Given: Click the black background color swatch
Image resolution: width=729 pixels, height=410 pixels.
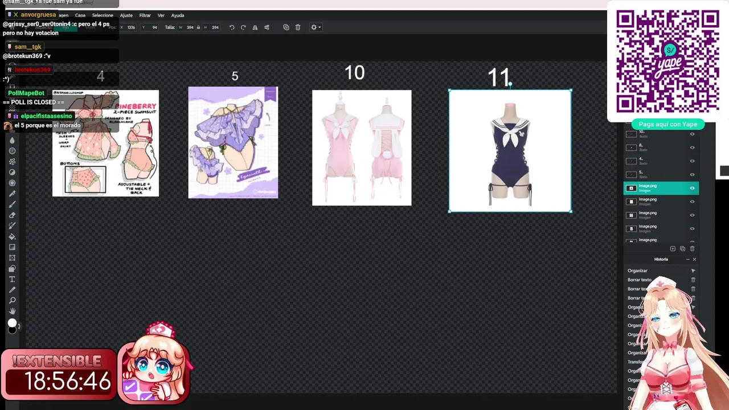Looking at the screenshot, I should pos(13,330).
